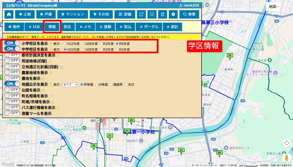Switch to the 防災 tab

pyautogui.click(x=67, y=27)
